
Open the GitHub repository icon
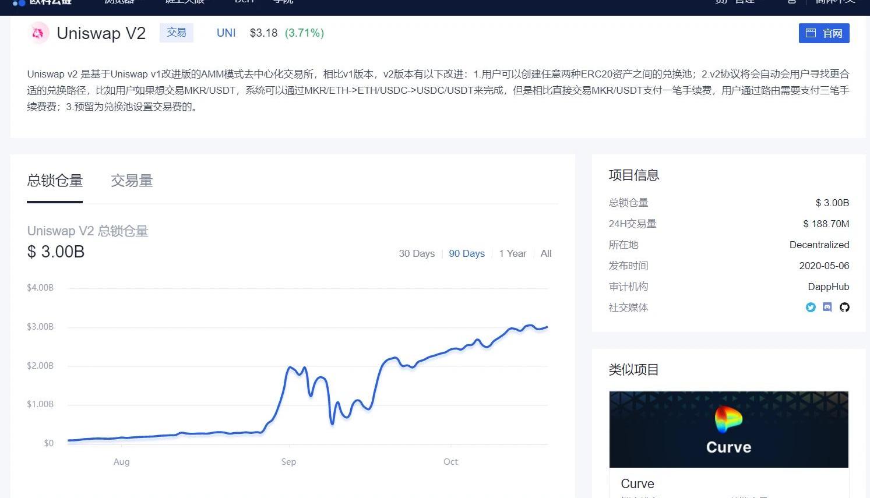(844, 308)
